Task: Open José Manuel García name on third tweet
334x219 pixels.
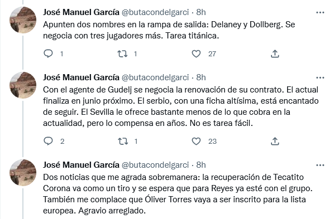Action: click(81, 165)
